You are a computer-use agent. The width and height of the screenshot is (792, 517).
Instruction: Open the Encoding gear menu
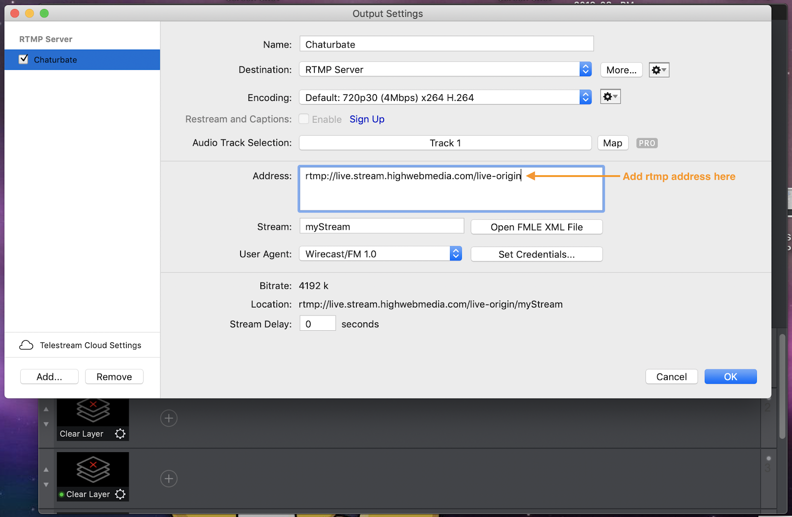pos(610,97)
